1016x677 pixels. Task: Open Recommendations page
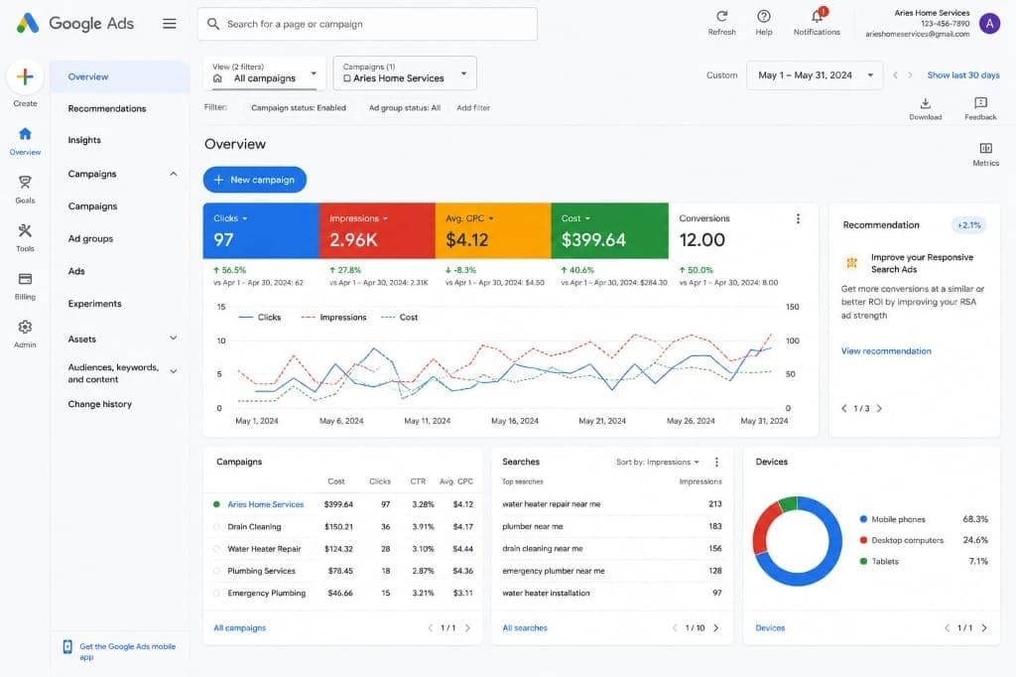[107, 108]
